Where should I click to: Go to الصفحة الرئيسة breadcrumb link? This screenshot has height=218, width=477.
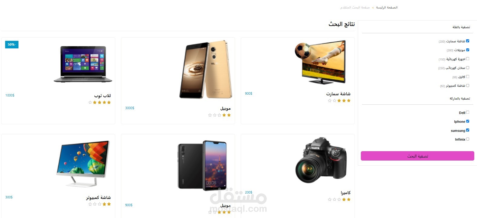point(387,7)
